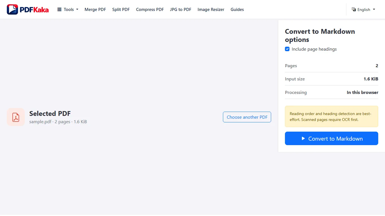
Task: Click Choose another PDF button
Action: [x=247, y=117]
